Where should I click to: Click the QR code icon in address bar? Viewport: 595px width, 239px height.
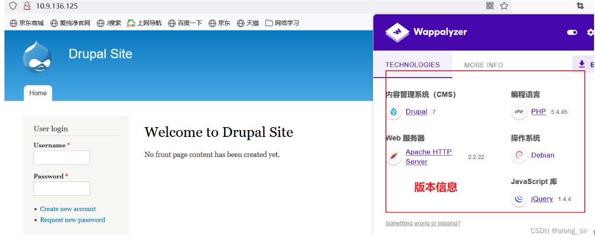tap(490, 6)
